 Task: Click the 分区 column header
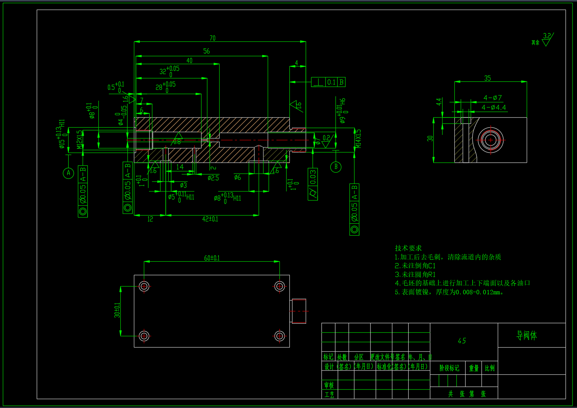(359, 357)
